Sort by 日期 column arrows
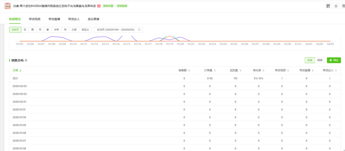345x151 pixels. (20, 70)
